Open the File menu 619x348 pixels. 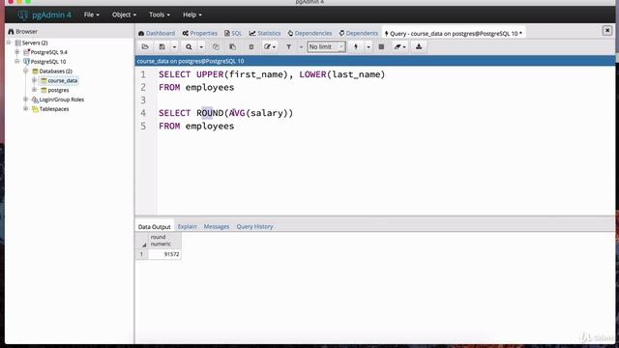(92, 14)
